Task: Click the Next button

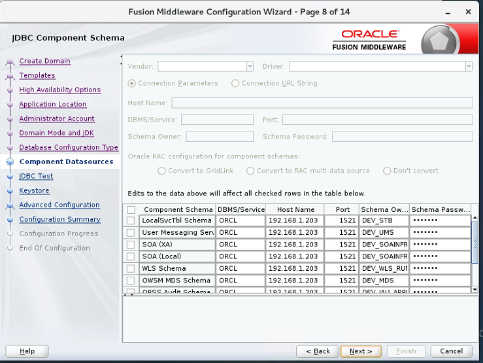Action: pyautogui.click(x=361, y=351)
